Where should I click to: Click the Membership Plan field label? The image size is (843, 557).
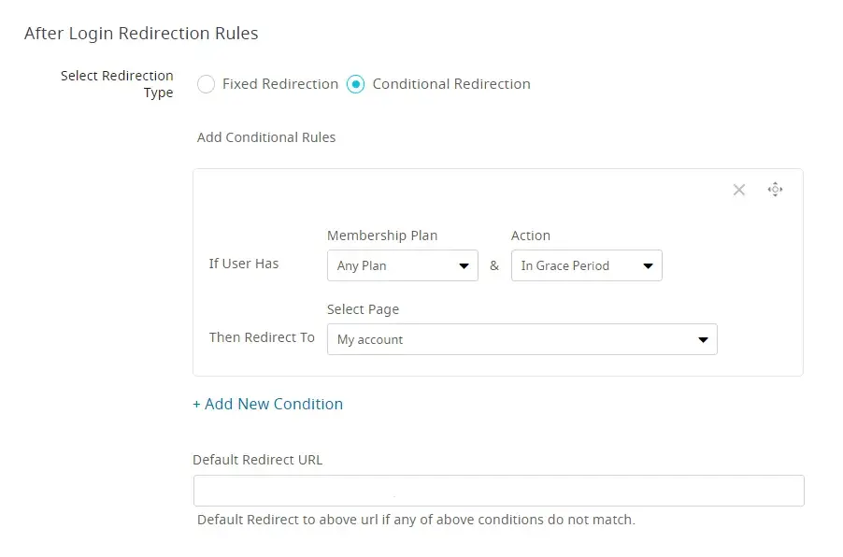(x=382, y=236)
